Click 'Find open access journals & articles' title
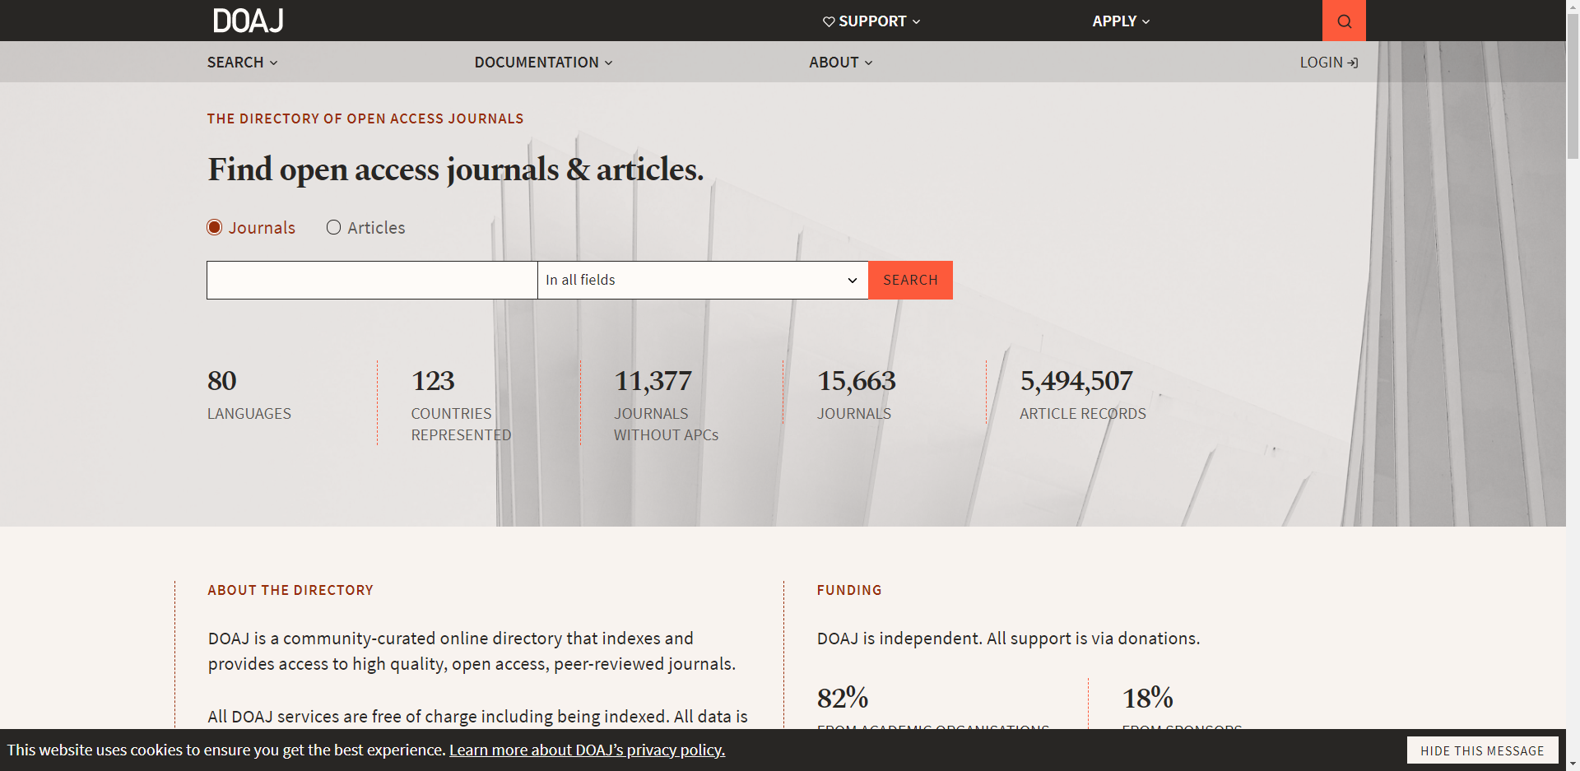The width and height of the screenshot is (1580, 771). (x=456, y=170)
